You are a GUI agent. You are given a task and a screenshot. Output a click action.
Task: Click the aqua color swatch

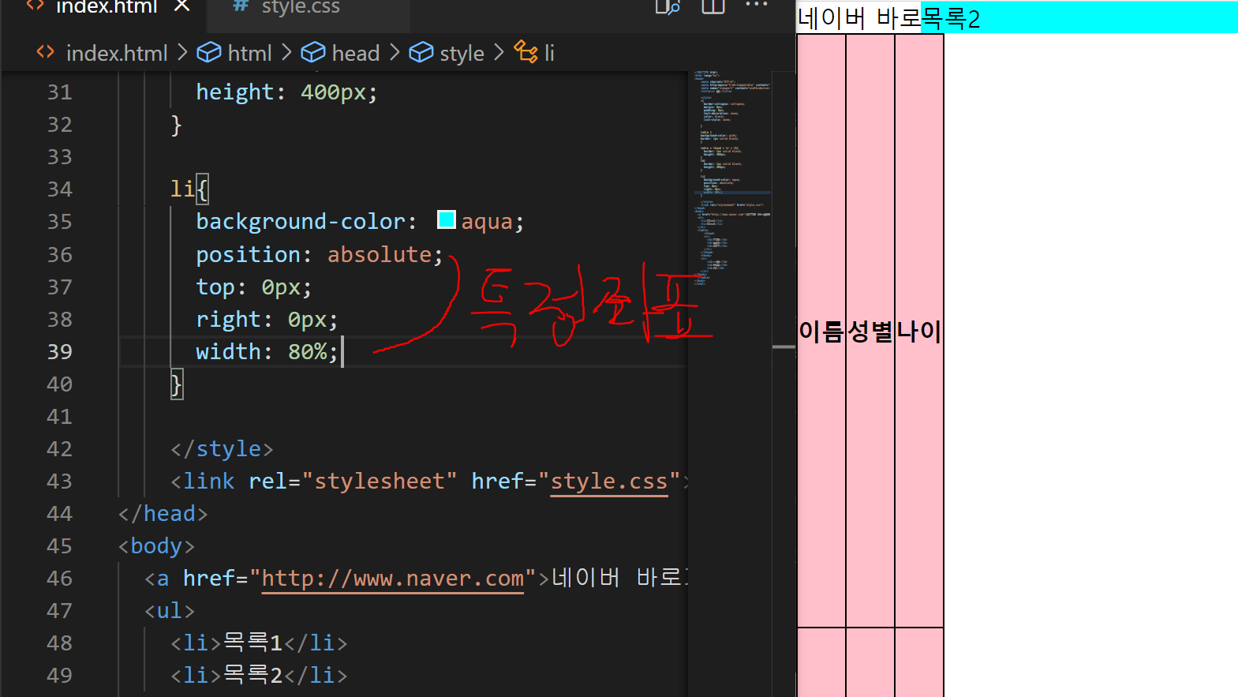point(447,220)
